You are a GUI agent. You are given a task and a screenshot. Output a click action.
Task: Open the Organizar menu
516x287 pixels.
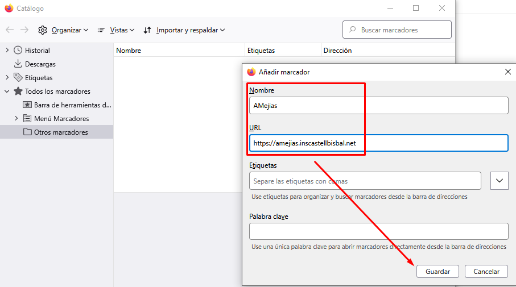point(63,30)
